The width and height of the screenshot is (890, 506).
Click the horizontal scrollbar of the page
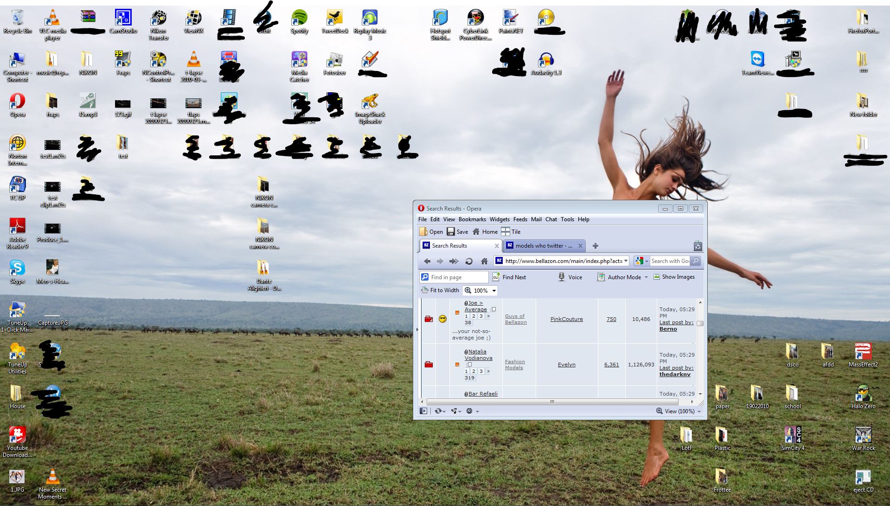552,402
